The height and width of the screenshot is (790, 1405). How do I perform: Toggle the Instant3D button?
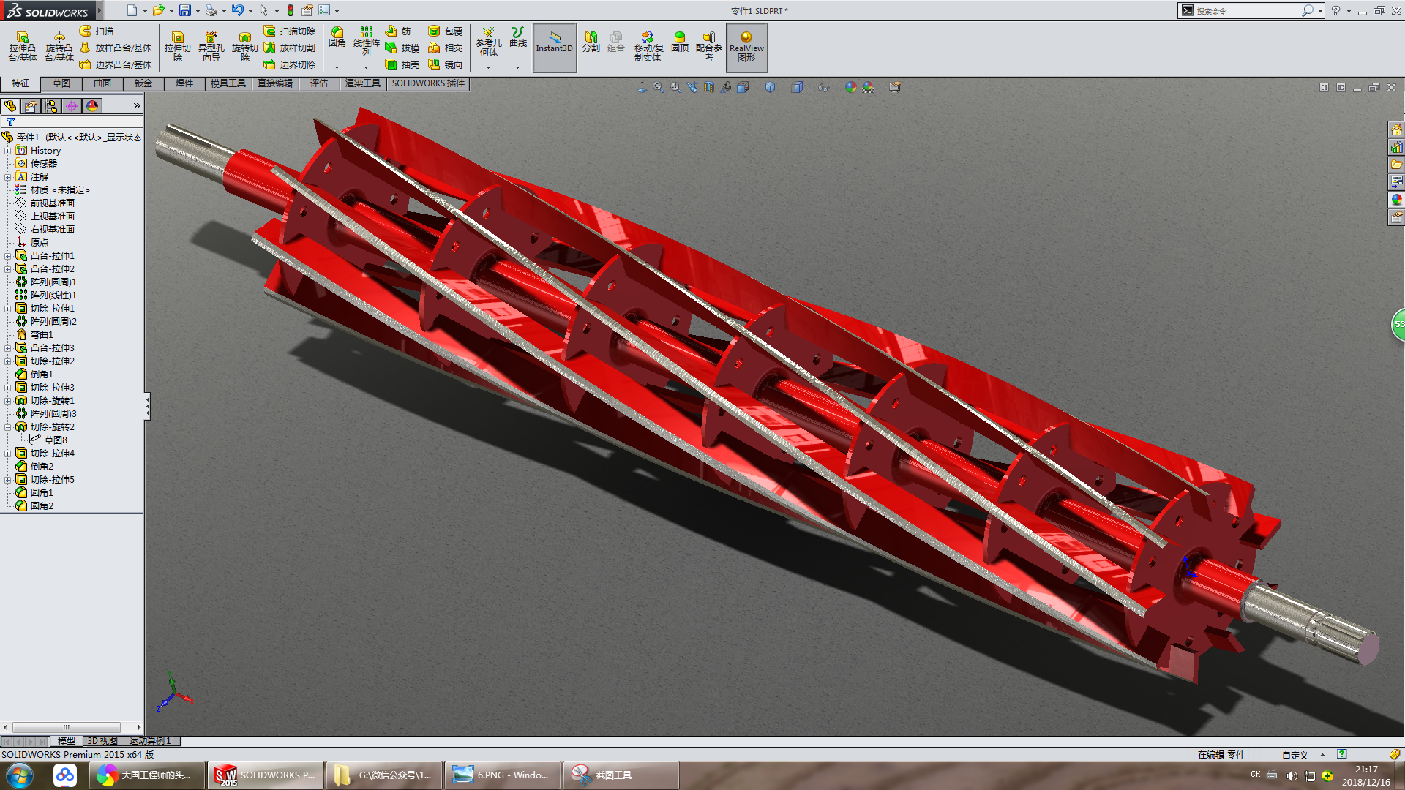click(554, 47)
